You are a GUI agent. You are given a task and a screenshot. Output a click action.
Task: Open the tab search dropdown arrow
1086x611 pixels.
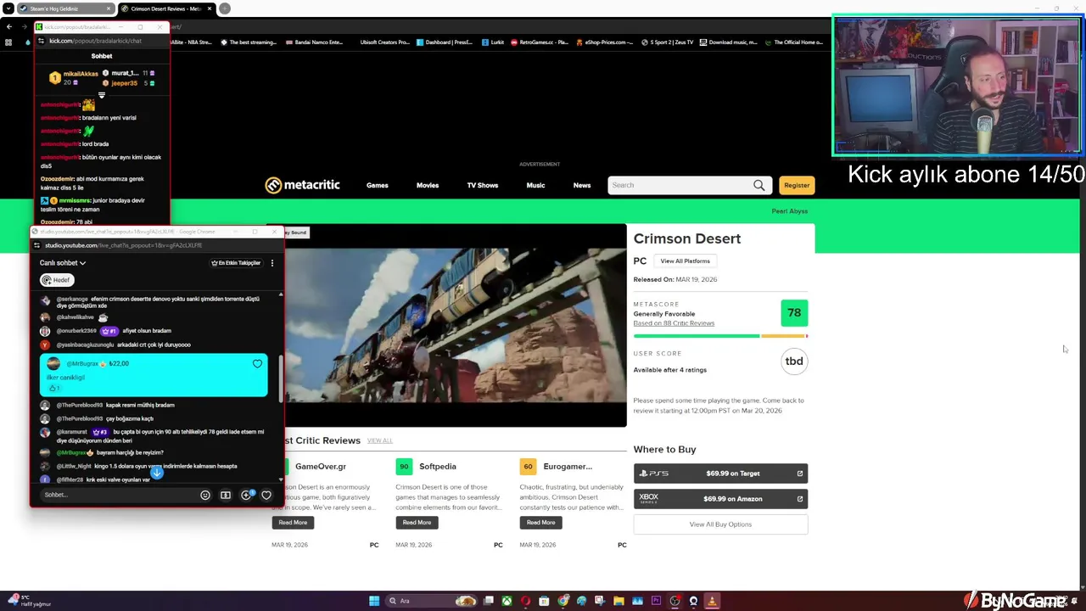[8, 8]
